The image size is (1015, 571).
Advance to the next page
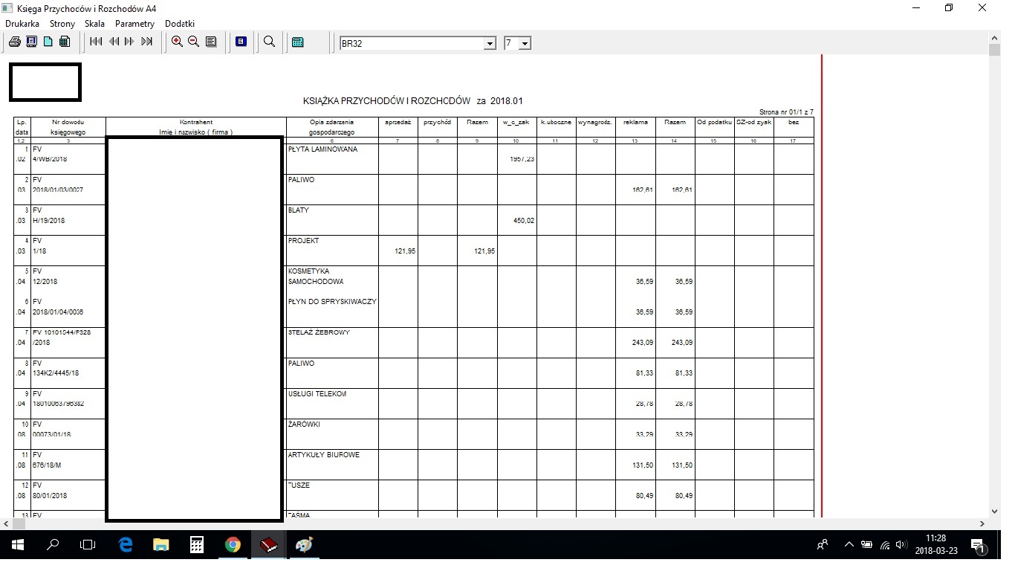click(x=130, y=42)
